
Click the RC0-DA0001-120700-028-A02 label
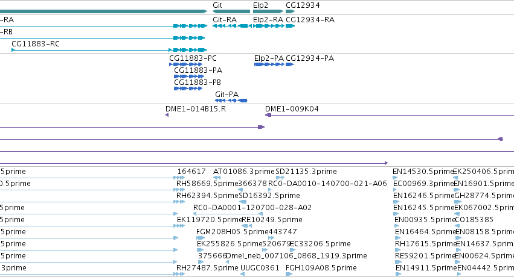[x=252, y=208]
